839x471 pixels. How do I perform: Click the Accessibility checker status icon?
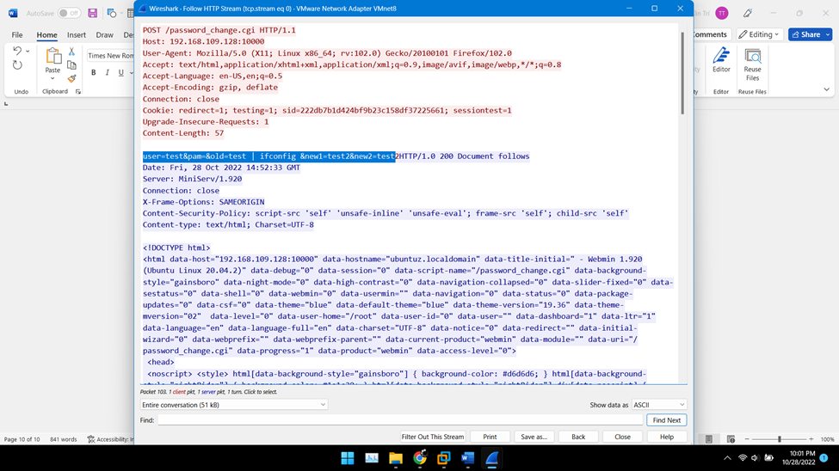point(91,439)
